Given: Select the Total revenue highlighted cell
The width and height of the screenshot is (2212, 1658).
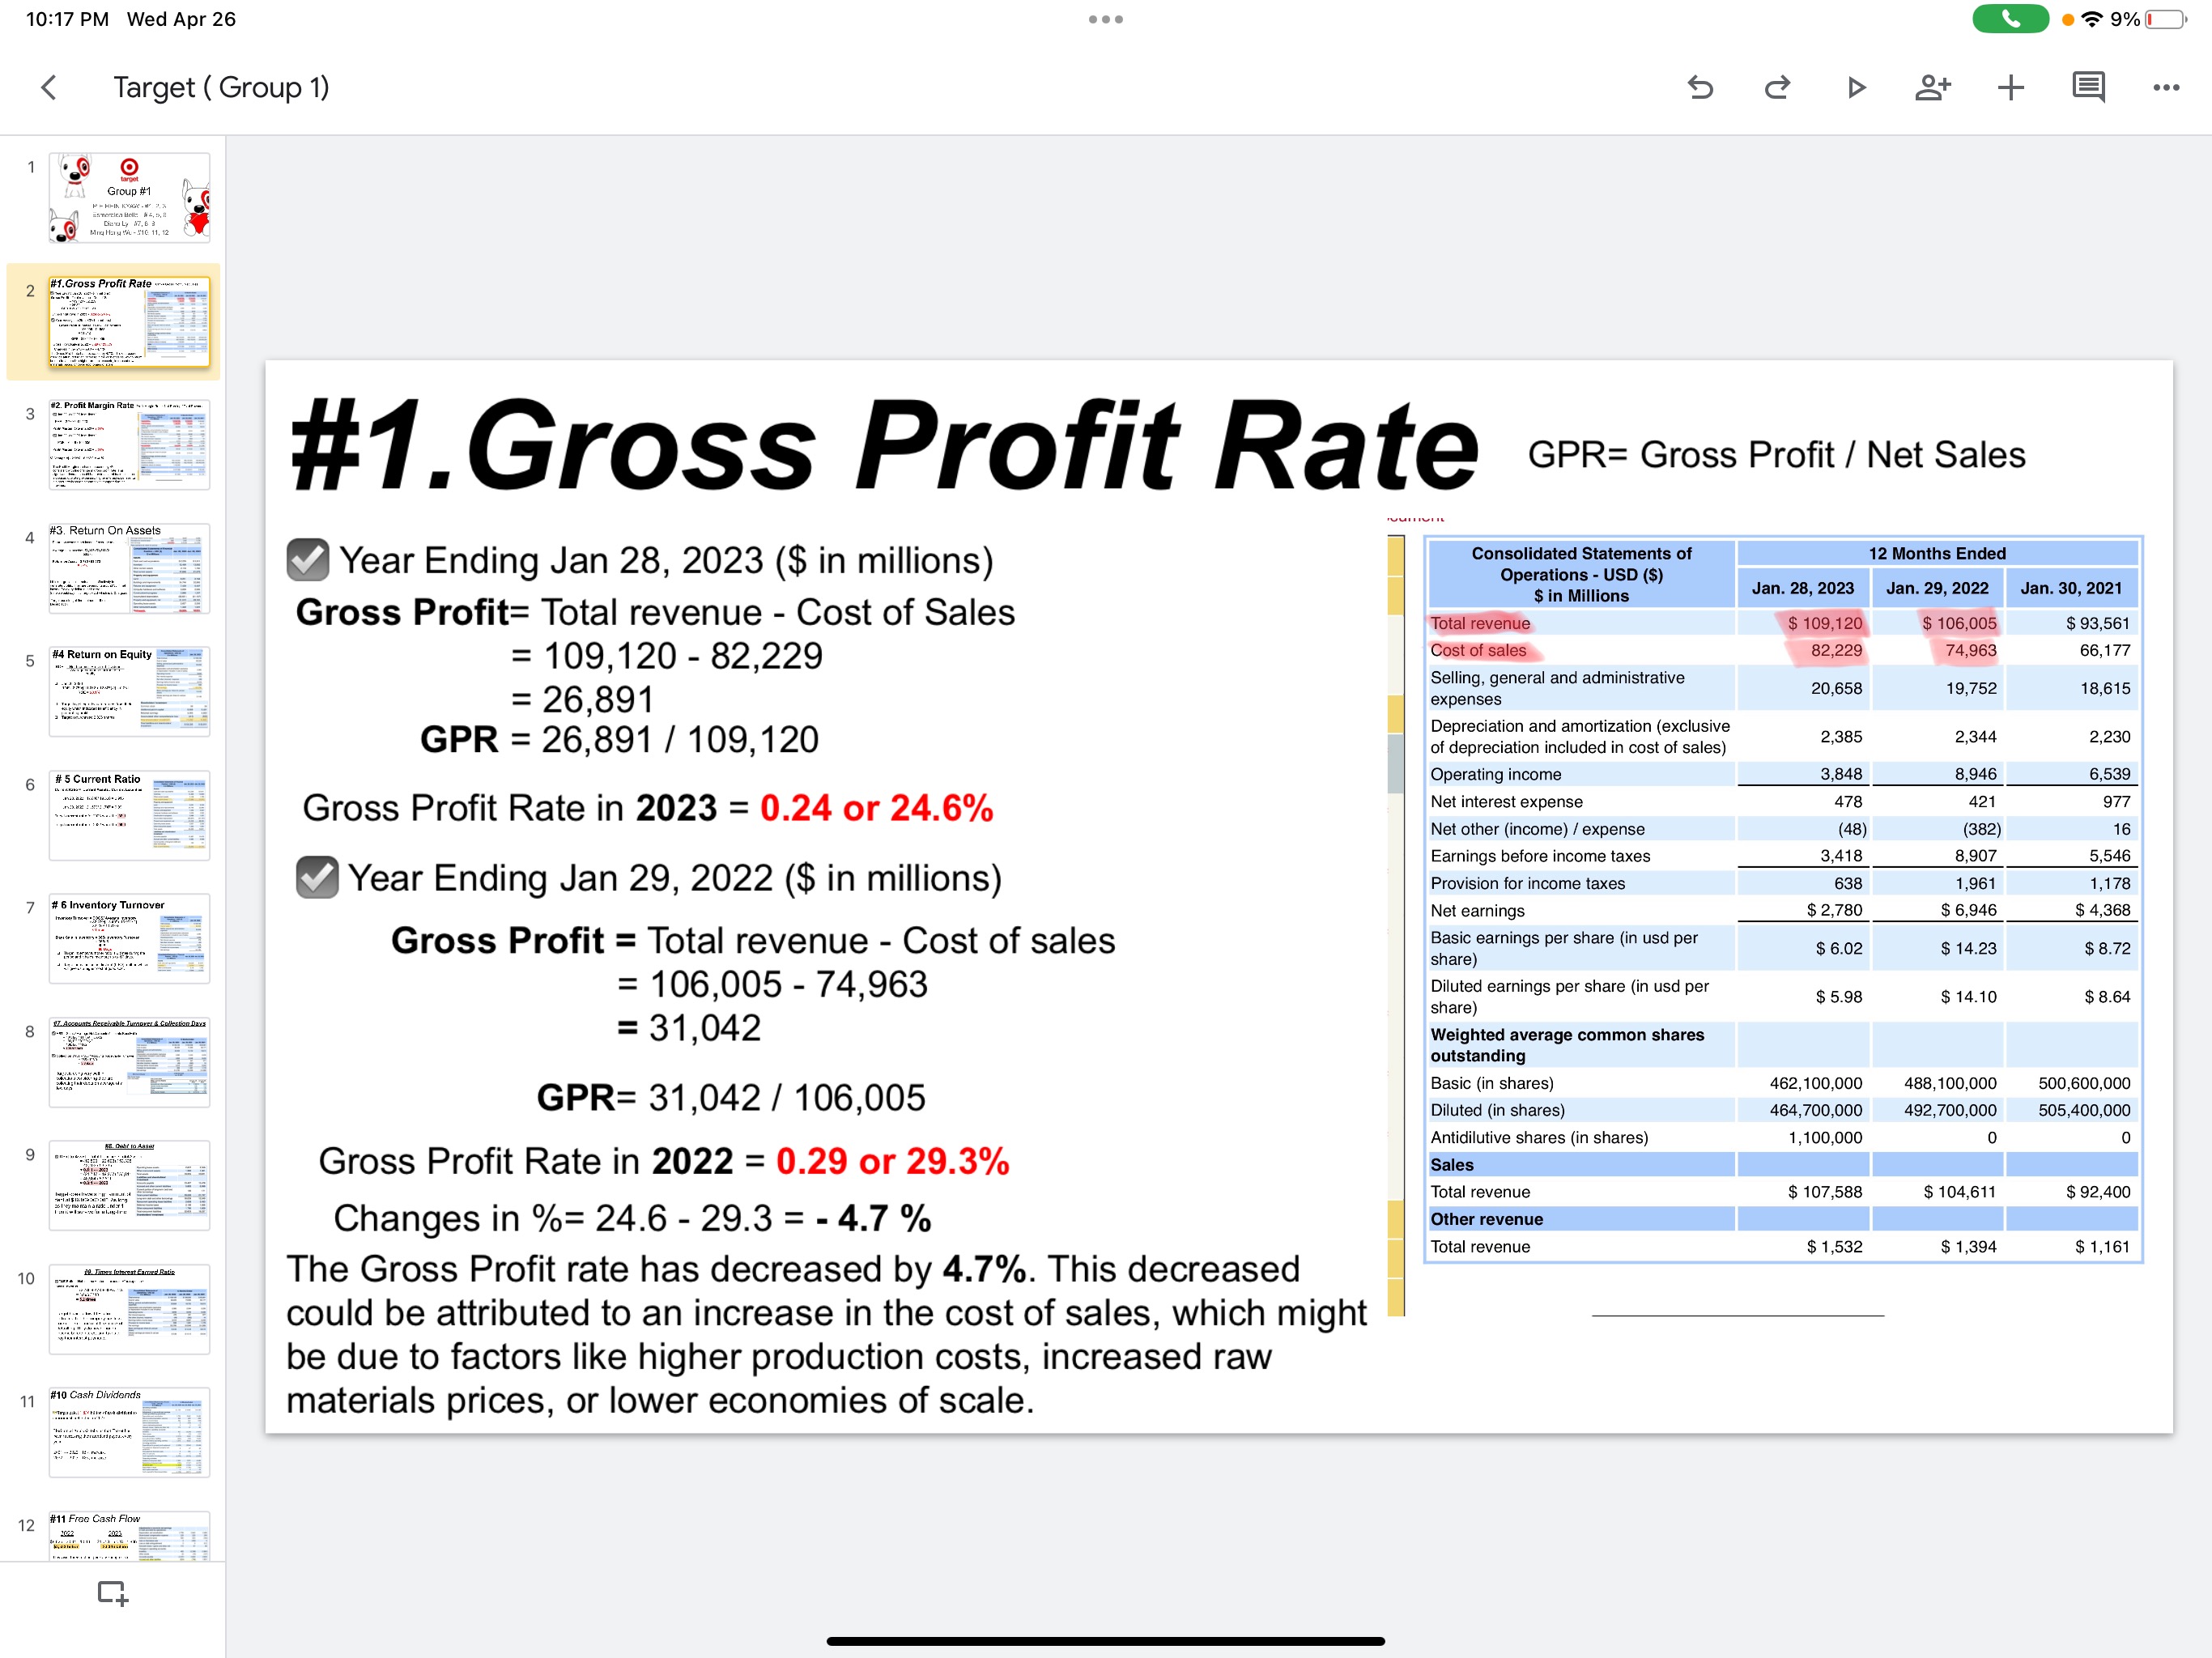Looking at the screenshot, I should tap(1481, 622).
